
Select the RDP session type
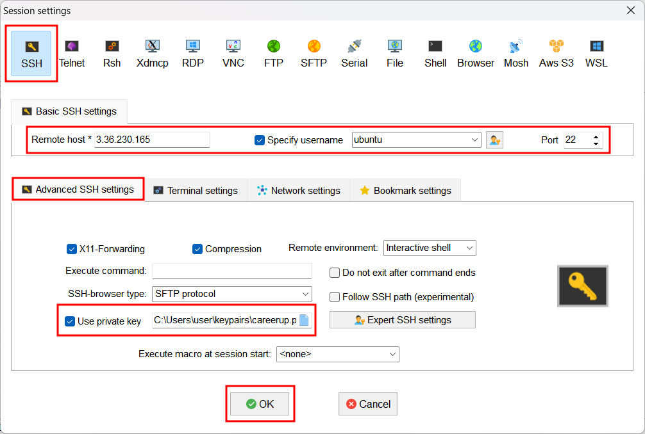point(192,53)
